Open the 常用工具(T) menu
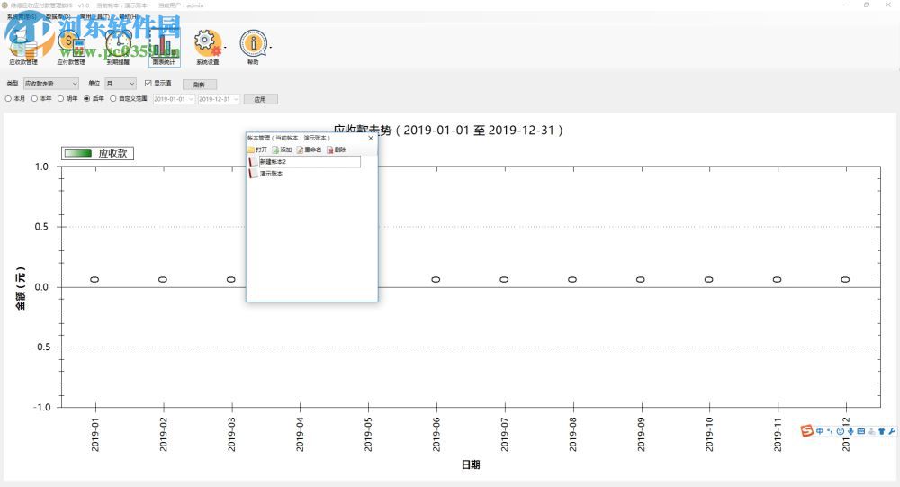Viewport: 900px width, 487px height. [x=94, y=17]
